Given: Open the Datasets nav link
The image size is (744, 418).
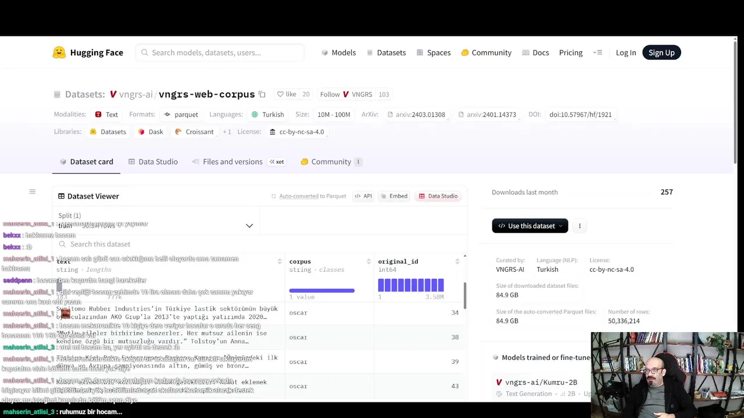Looking at the screenshot, I should [x=386, y=53].
